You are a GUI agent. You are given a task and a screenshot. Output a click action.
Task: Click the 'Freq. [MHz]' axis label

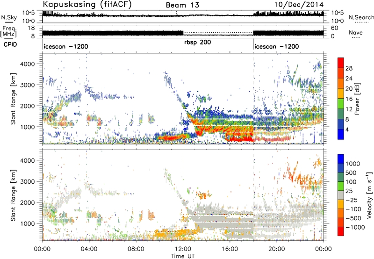[x=8, y=31]
